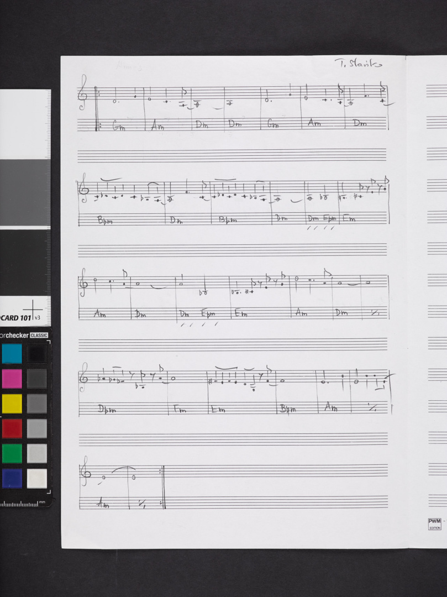This screenshot has height=597, width=447.
Task: Click the mm label on the ruler
Action: coord(42,502)
